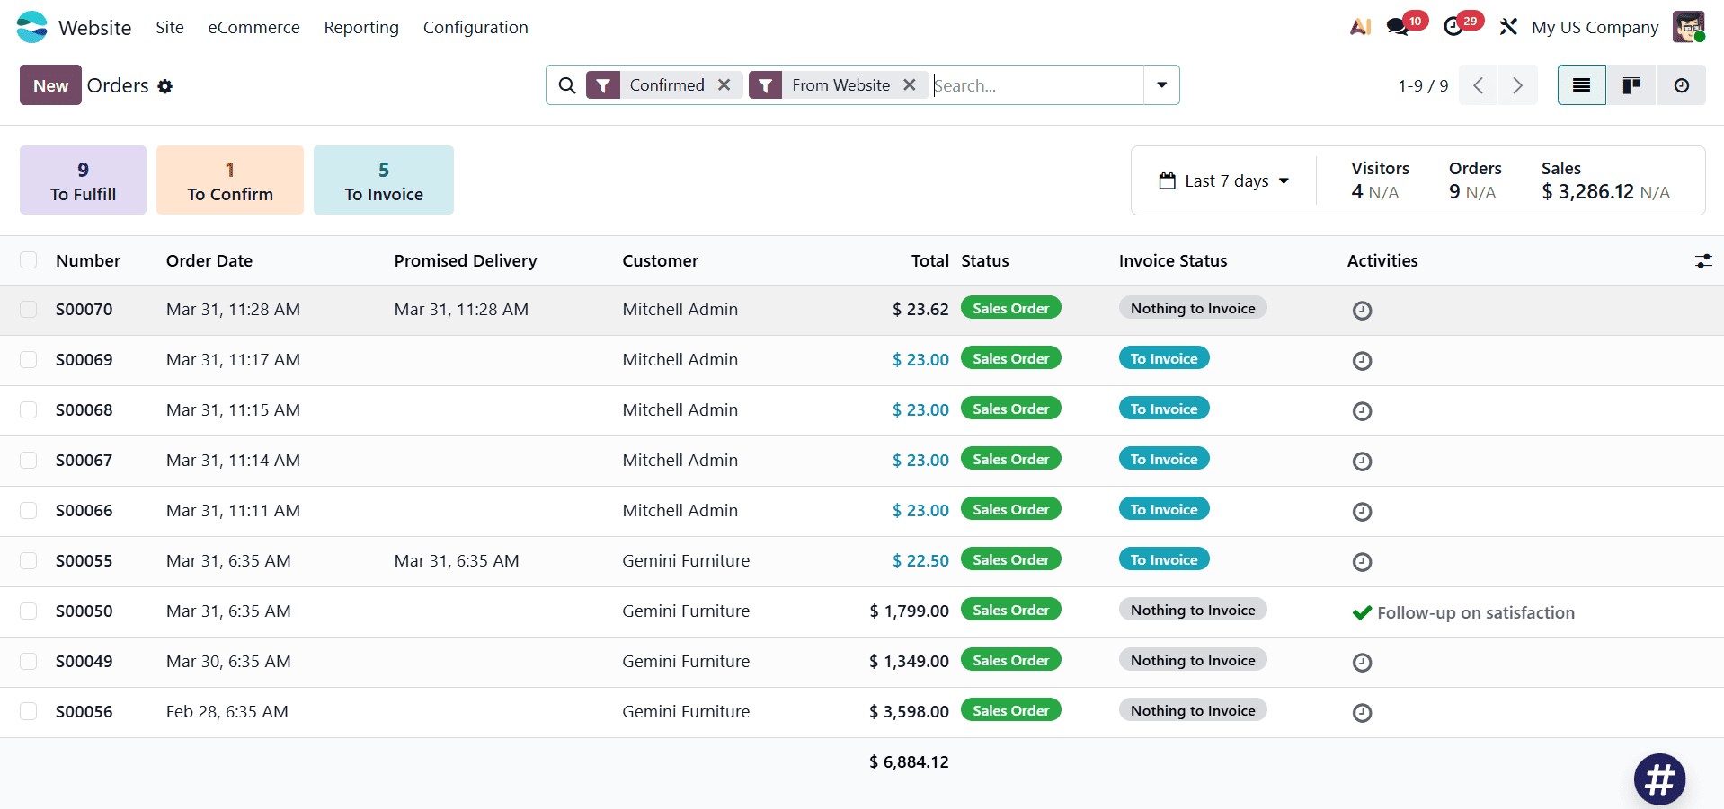Open the Orders settings gear
The image size is (1724, 809).
coord(165,86)
